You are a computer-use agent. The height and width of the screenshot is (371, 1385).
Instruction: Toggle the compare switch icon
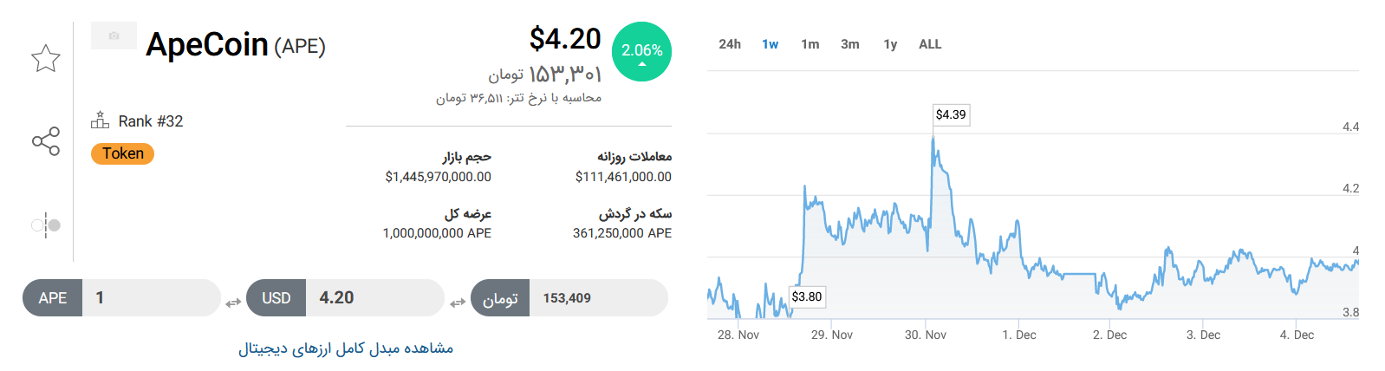(x=46, y=225)
